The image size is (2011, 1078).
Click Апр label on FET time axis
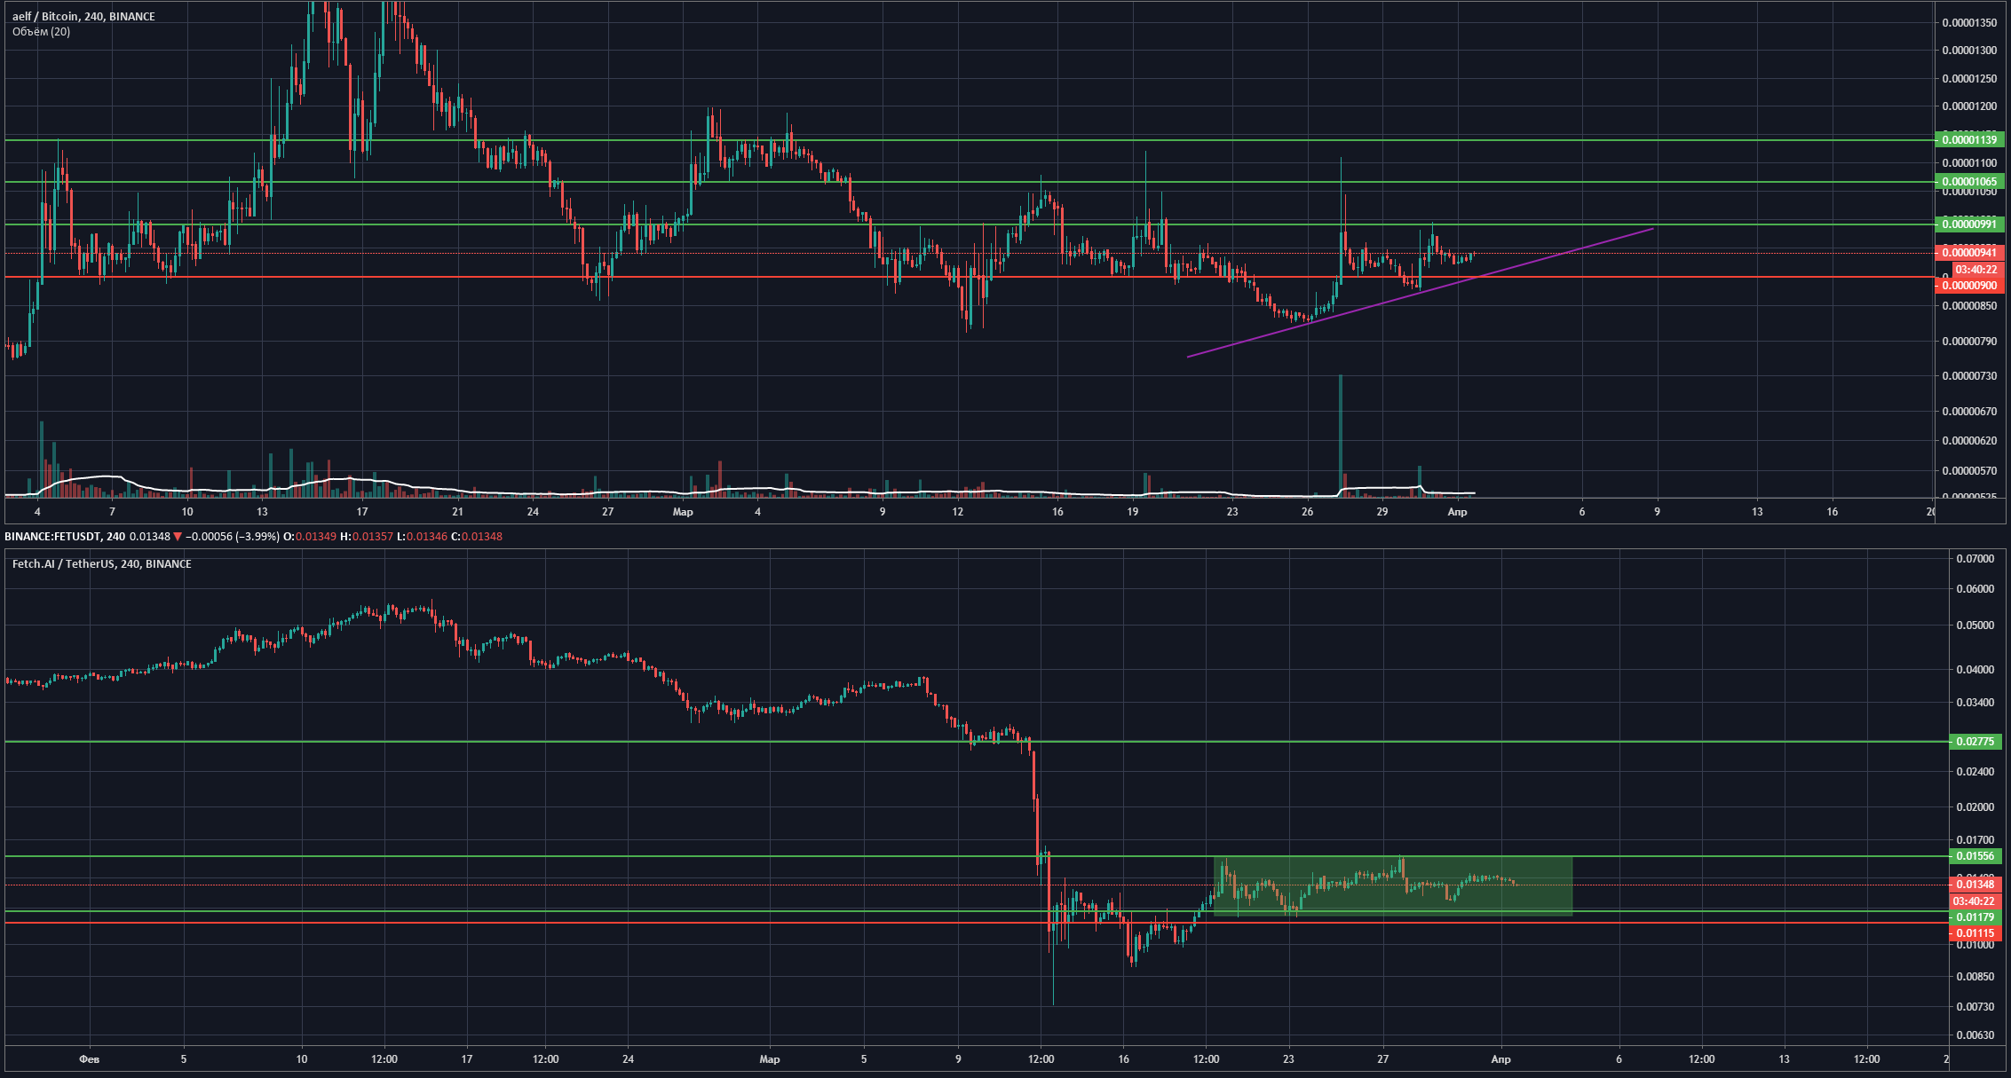click(x=1500, y=1059)
